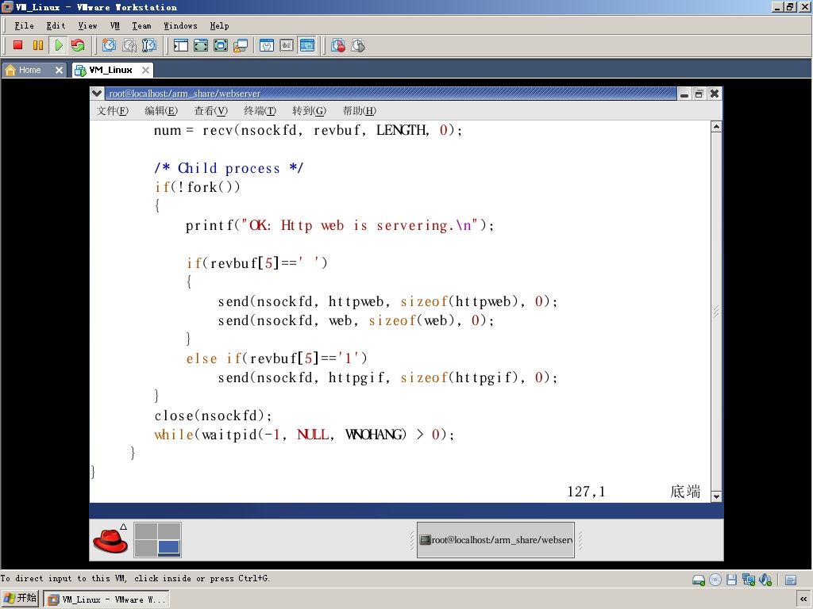Close the Home tab
This screenshot has height=609, width=813.
(59, 70)
